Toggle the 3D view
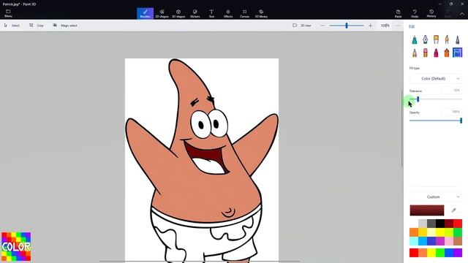This screenshot has height=263, width=468. point(302,26)
